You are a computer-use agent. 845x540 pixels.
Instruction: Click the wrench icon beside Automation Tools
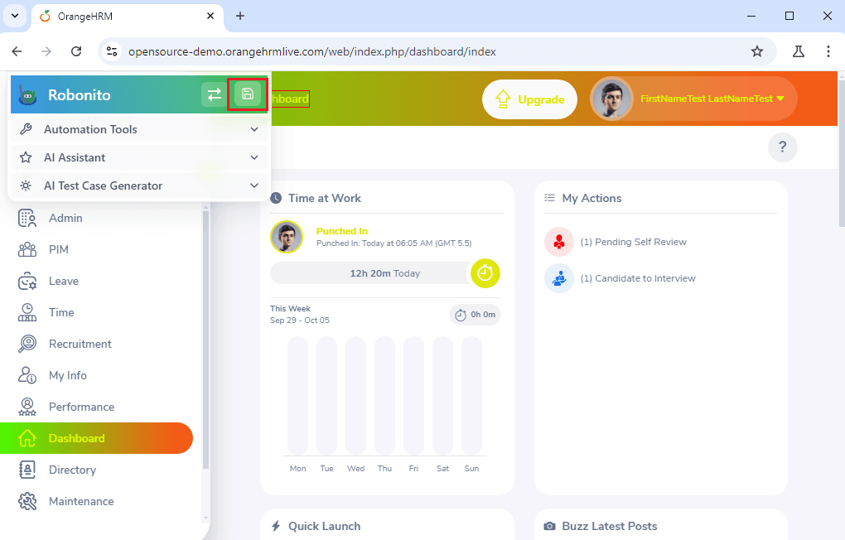(26, 129)
